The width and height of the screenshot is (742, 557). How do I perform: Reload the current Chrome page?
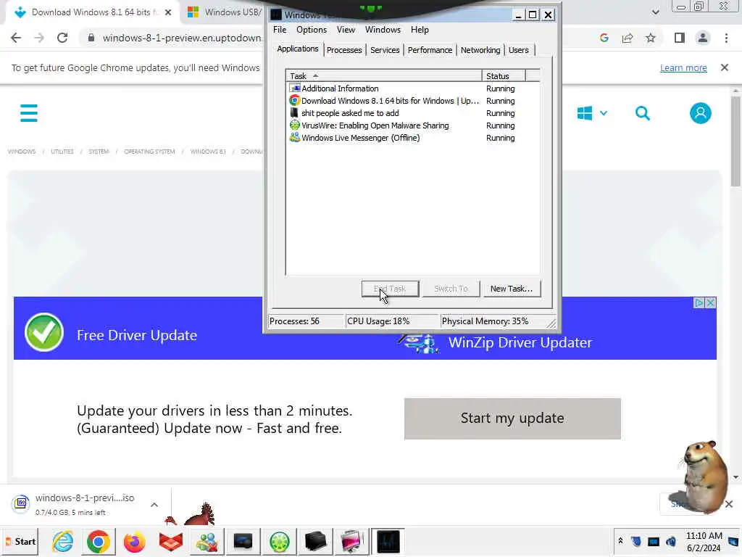coord(62,38)
